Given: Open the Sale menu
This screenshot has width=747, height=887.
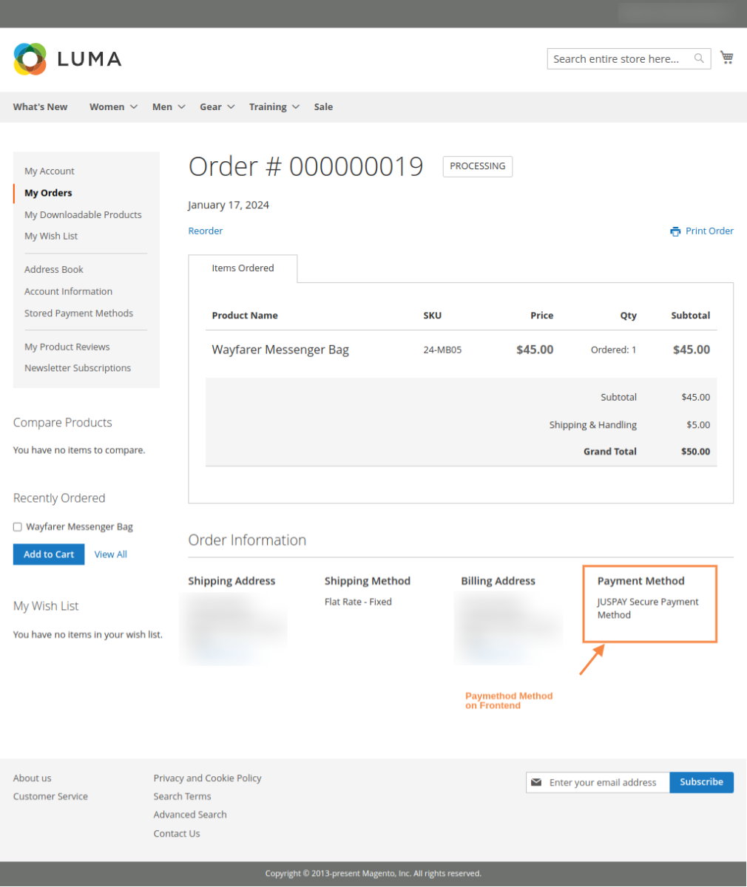Looking at the screenshot, I should pyautogui.click(x=323, y=106).
